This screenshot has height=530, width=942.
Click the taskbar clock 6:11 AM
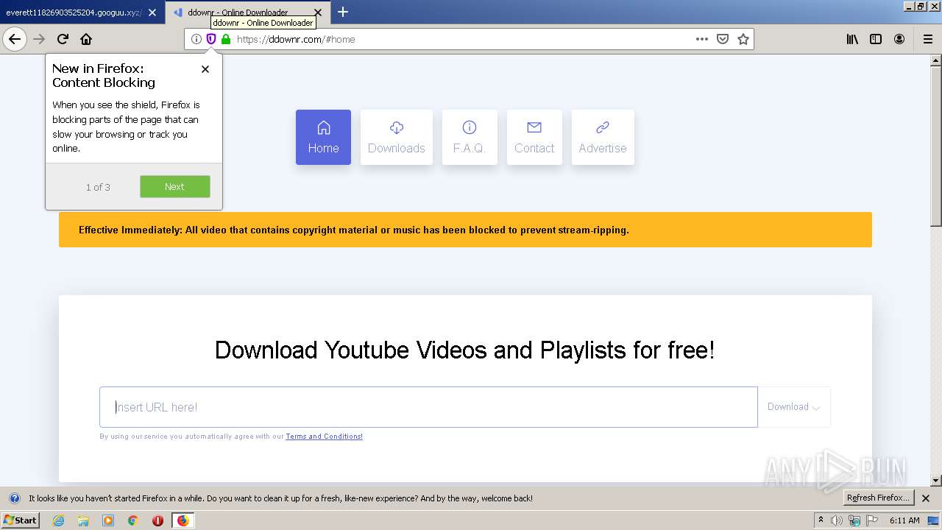[904, 520]
